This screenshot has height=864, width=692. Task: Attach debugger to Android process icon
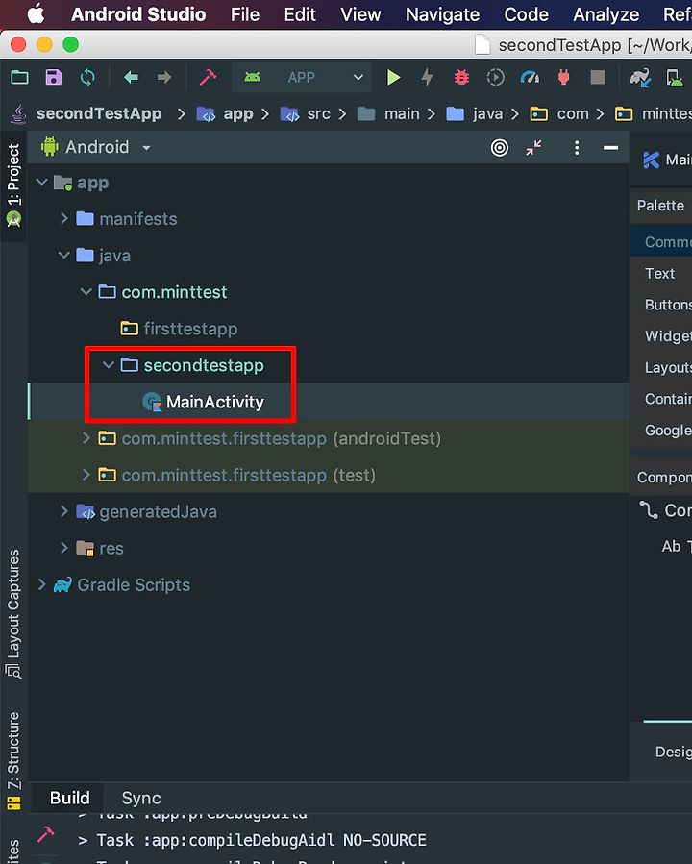pos(563,77)
